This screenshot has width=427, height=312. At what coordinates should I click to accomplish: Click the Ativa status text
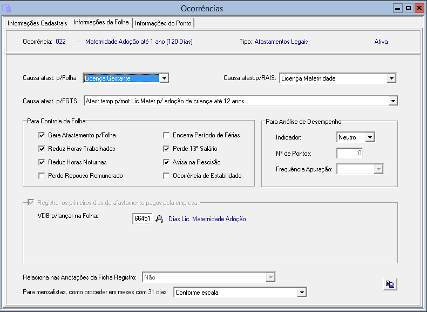(x=381, y=42)
